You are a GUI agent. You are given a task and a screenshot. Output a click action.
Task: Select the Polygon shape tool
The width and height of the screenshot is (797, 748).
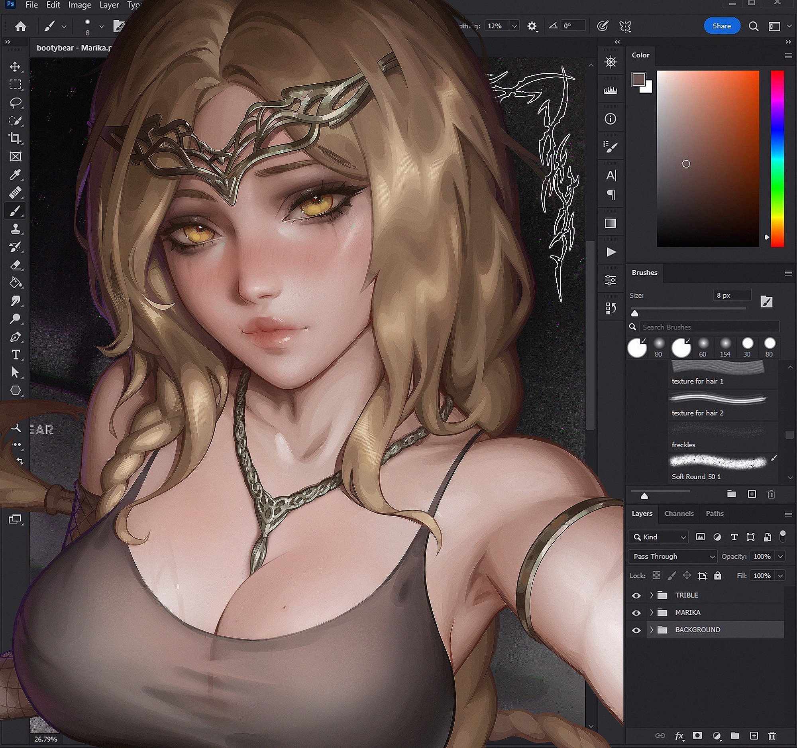point(15,390)
